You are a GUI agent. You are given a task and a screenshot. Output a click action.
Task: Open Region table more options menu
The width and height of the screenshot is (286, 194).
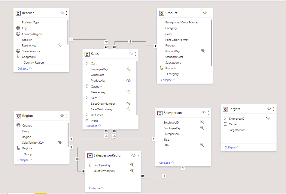(67, 116)
